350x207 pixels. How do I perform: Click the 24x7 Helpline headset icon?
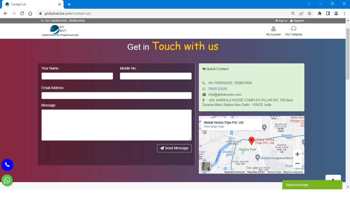(x=293, y=29)
